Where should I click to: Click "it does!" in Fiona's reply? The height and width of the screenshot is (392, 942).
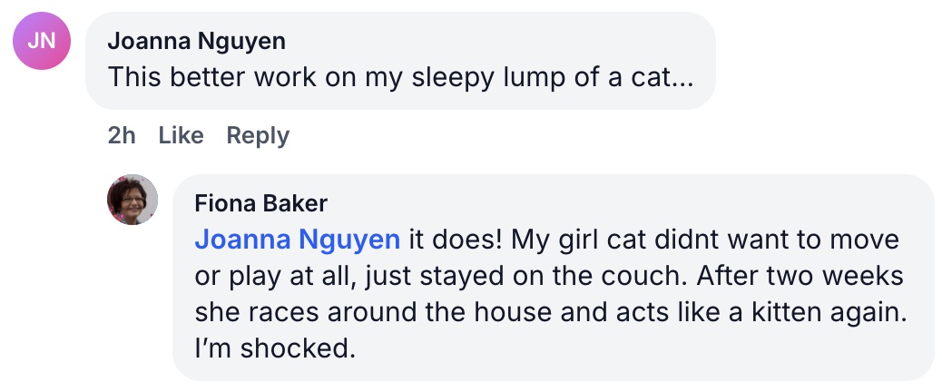click(451, 240)
